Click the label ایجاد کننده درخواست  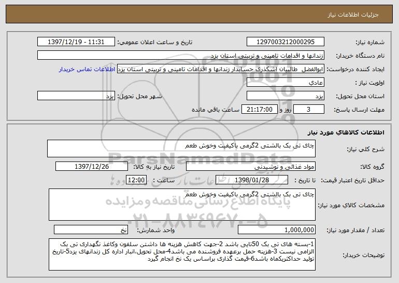(355, 70)
